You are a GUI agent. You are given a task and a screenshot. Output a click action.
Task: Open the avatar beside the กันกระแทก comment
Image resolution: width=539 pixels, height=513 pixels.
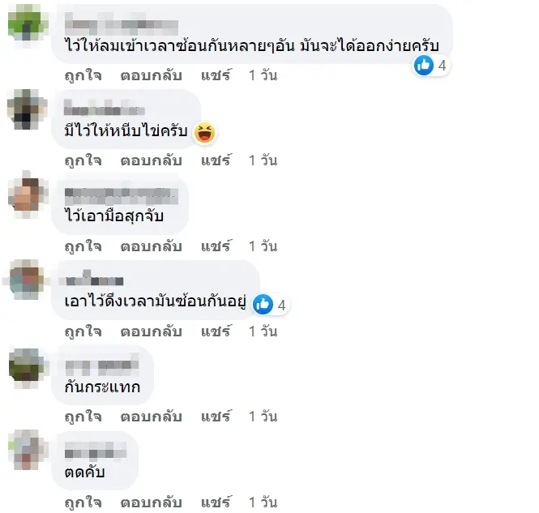click(28, 367)
